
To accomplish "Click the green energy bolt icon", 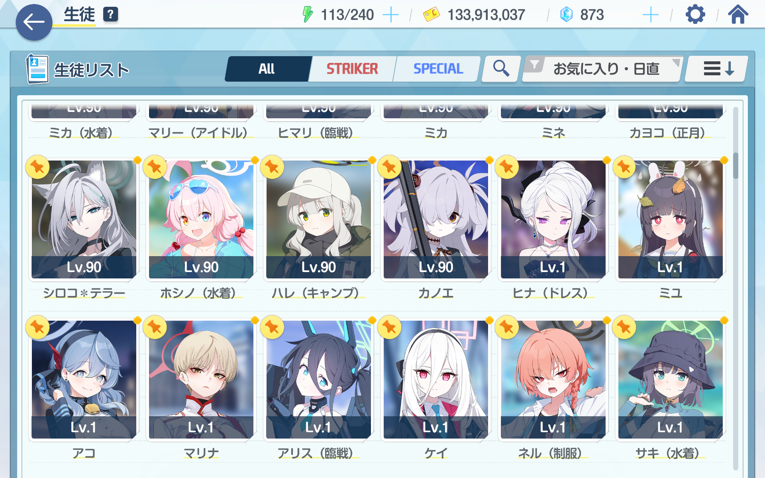I will 307,14.
